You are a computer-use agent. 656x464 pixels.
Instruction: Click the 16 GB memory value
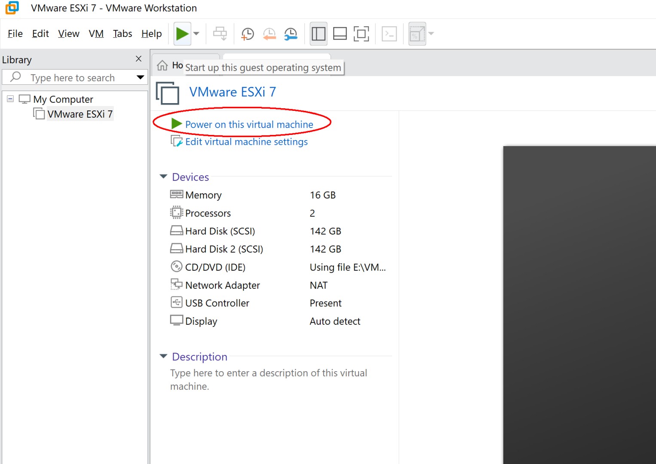point(322,195)
